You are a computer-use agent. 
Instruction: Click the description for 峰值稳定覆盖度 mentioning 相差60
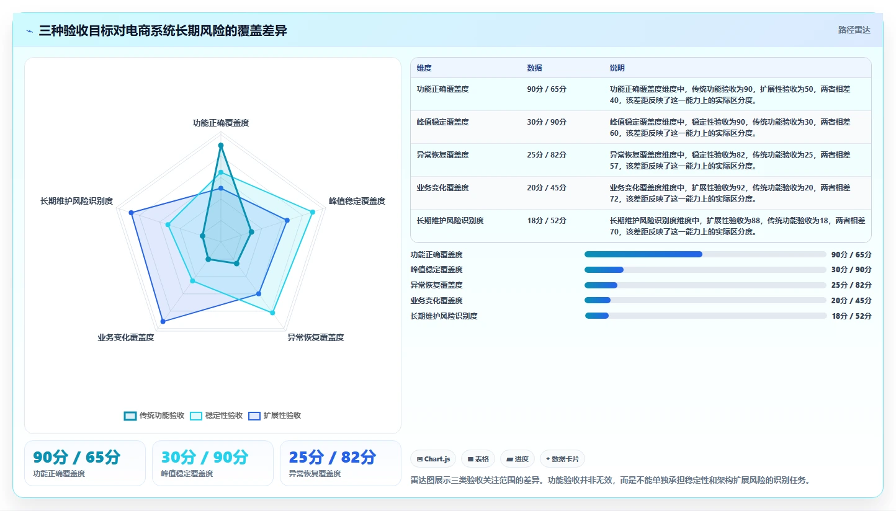point(730,128)
